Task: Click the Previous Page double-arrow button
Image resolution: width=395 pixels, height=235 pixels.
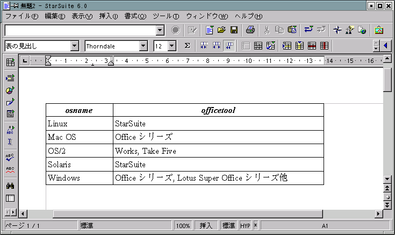Action: tap(387, 188)
